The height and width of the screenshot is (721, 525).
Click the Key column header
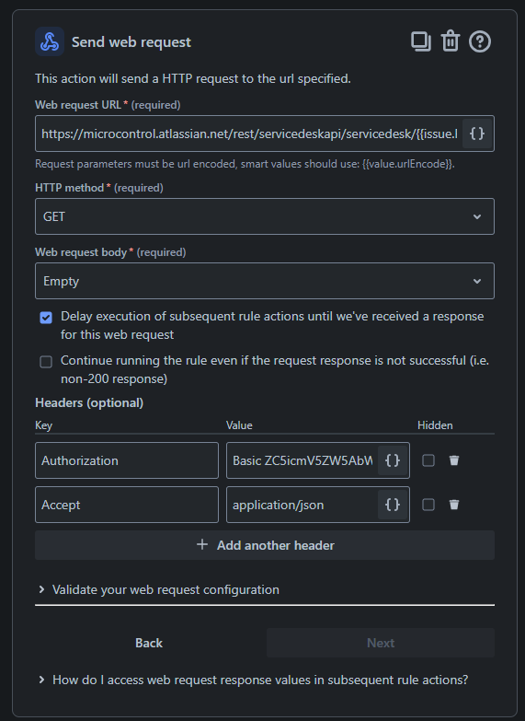(43, 425)
